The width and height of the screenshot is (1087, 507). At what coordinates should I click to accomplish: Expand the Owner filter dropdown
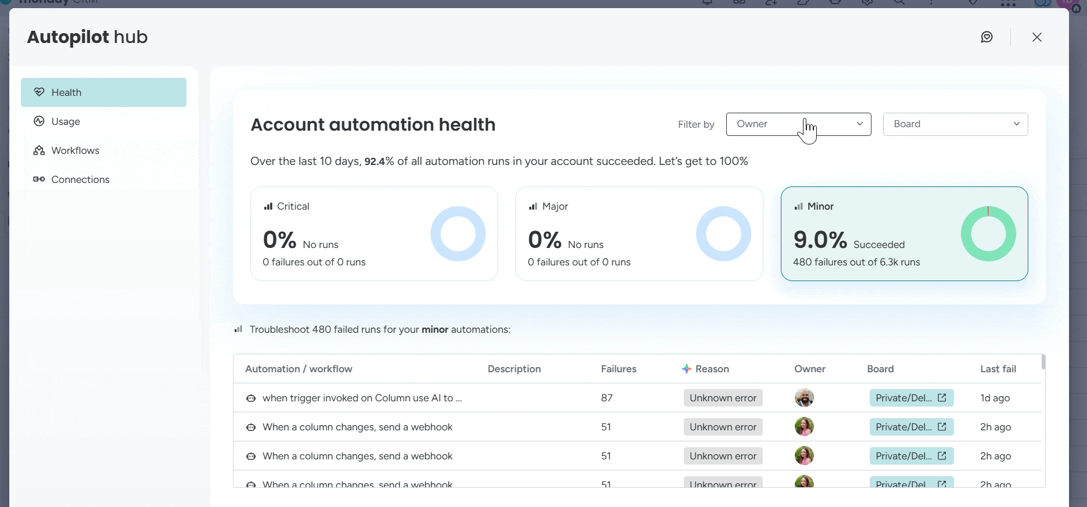tap(798, 124)
